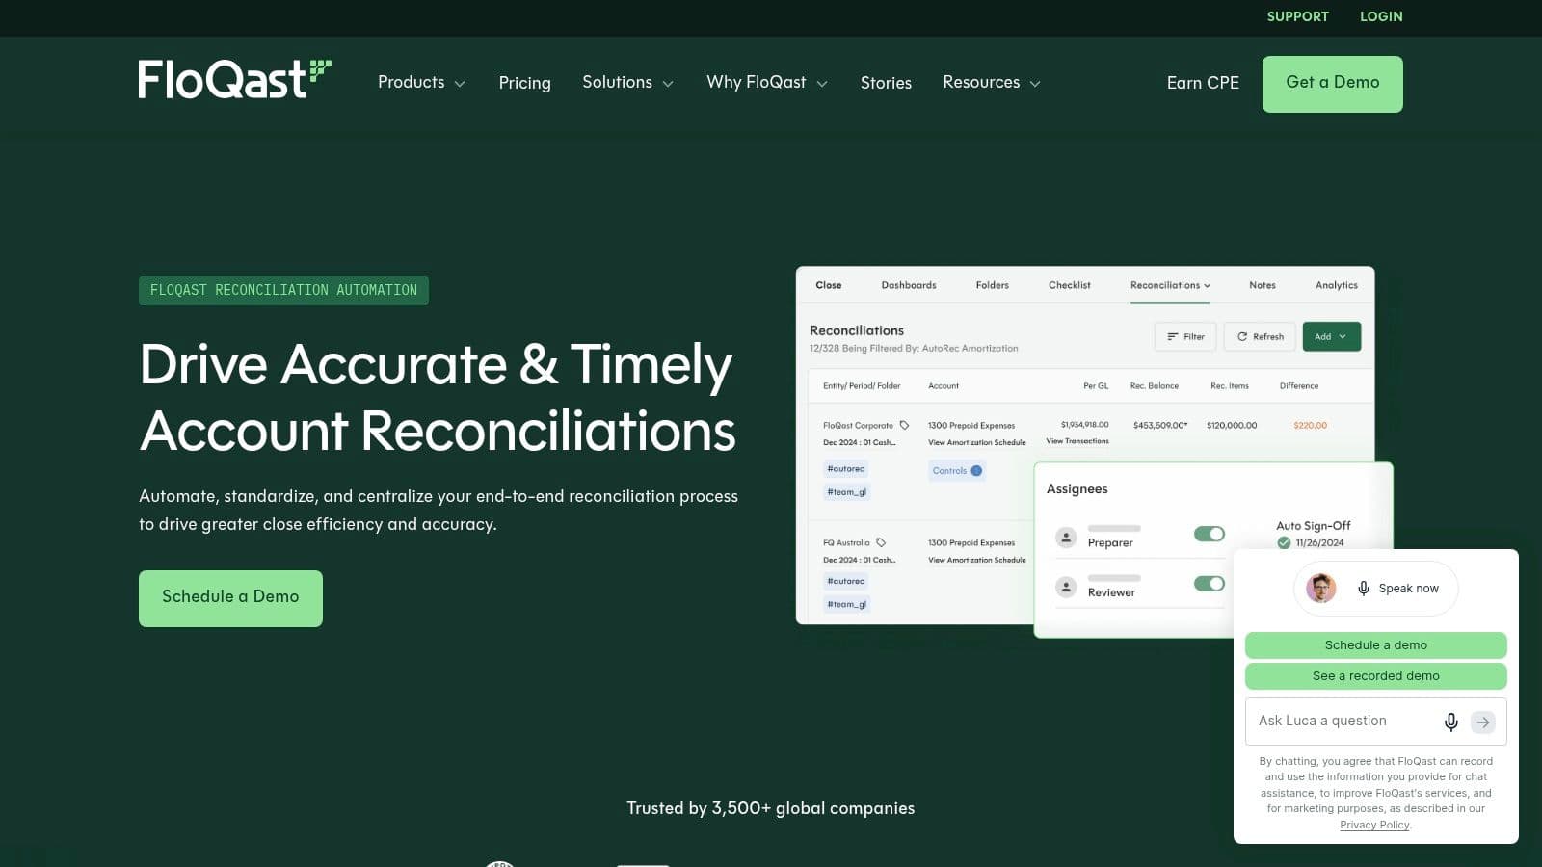This screenshot has width=1542, height=867.
Task: Click See a recorded demo button
Action: pyautogui.click(x=1376, y=676)
